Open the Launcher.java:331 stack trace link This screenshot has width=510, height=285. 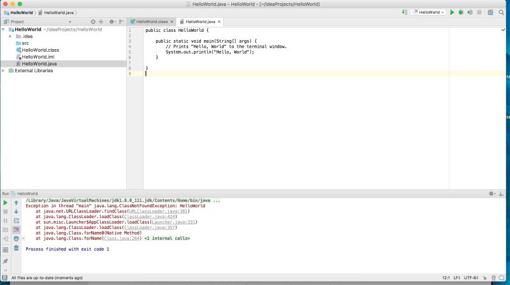point(173,223)
